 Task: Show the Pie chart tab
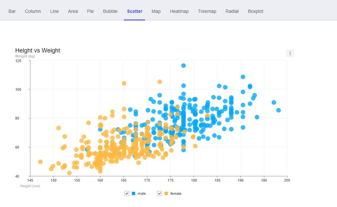pos(91,11)
